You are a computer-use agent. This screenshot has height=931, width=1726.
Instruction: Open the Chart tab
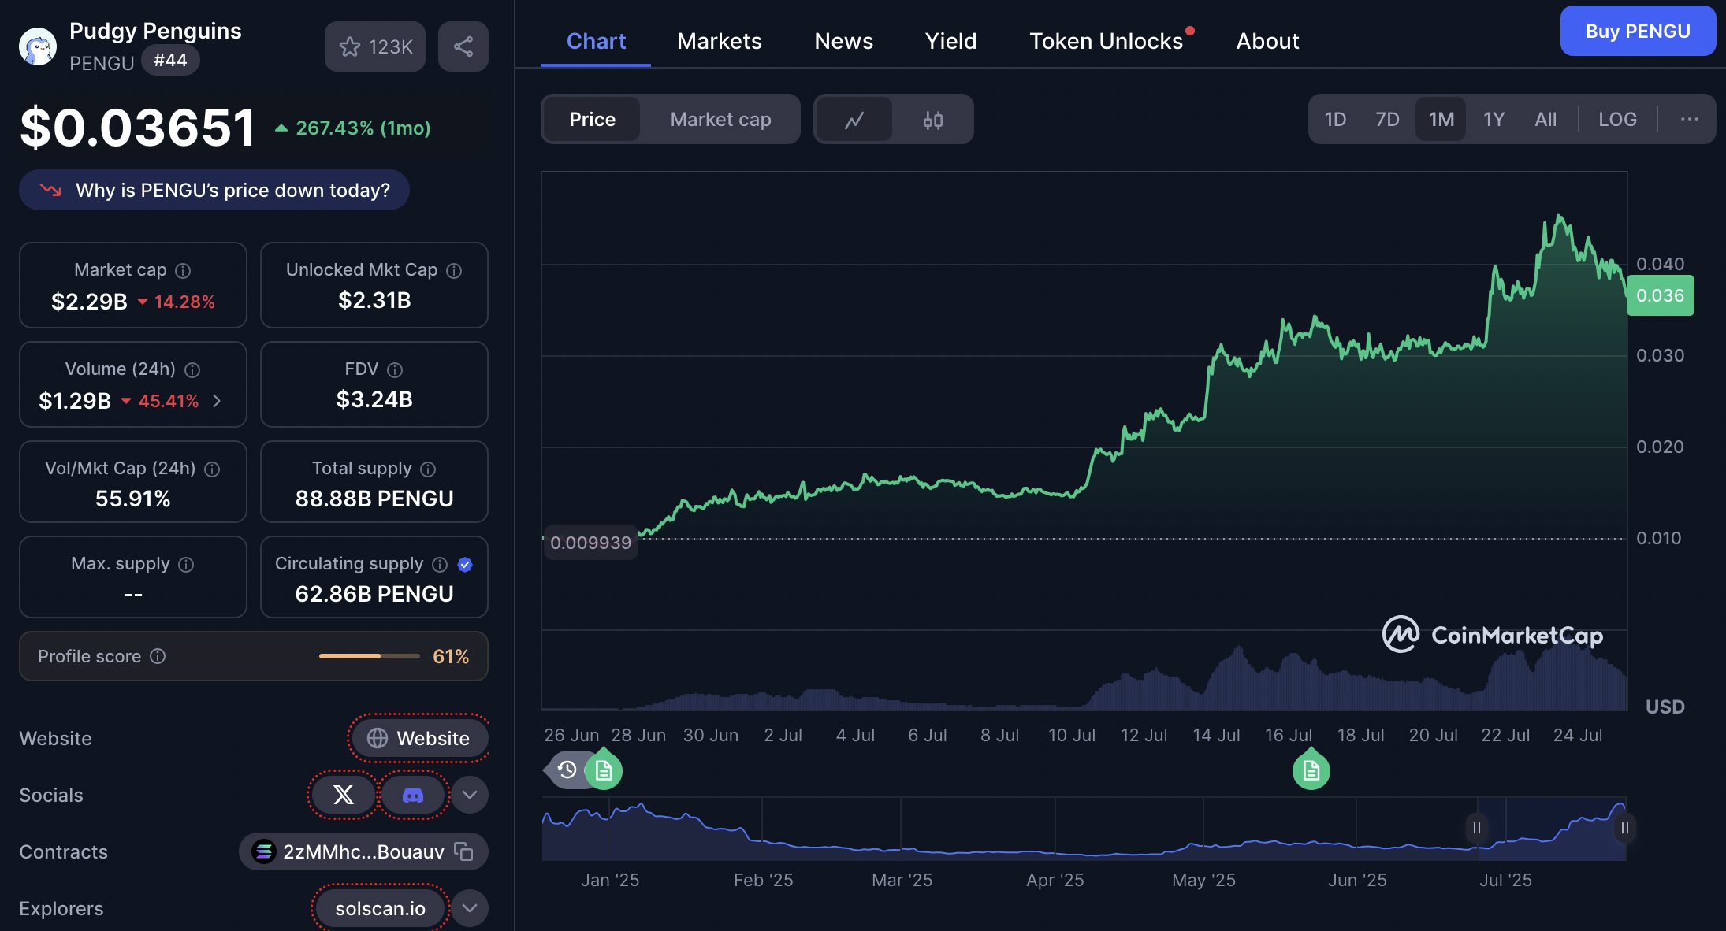(596, 41)
